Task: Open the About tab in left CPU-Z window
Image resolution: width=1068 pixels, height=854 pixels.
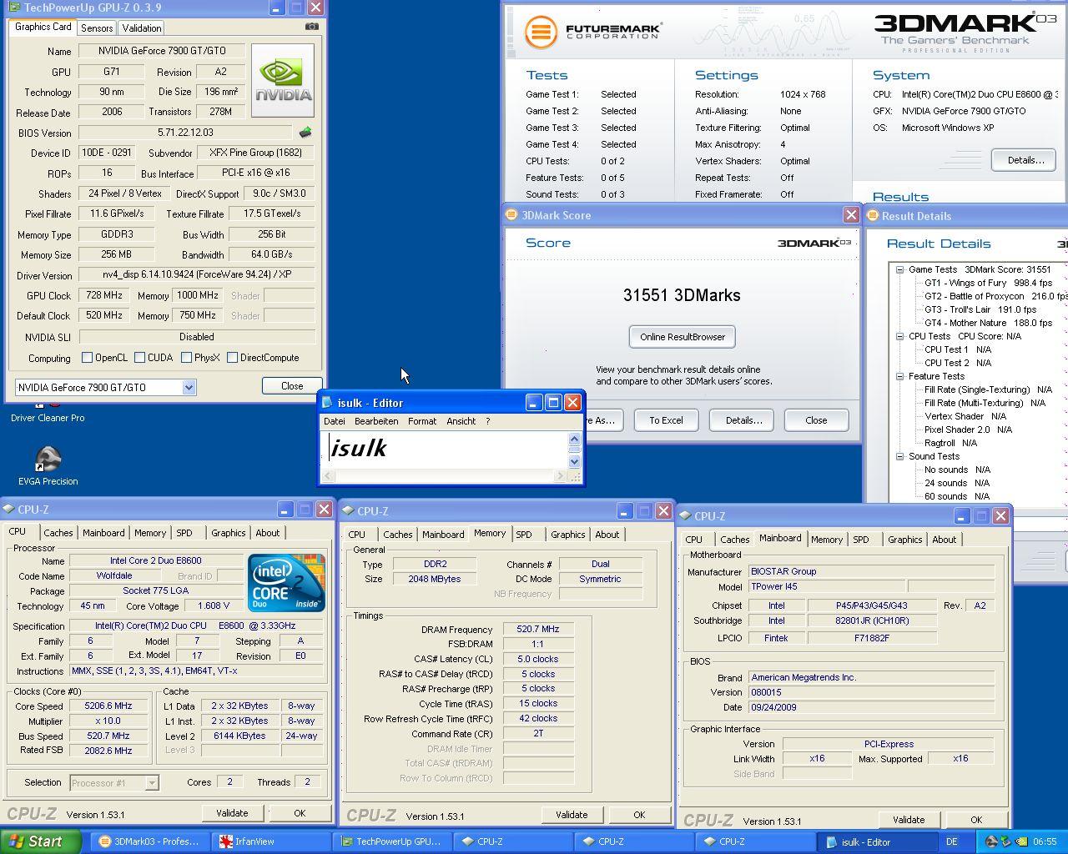Action: point(268,533)
